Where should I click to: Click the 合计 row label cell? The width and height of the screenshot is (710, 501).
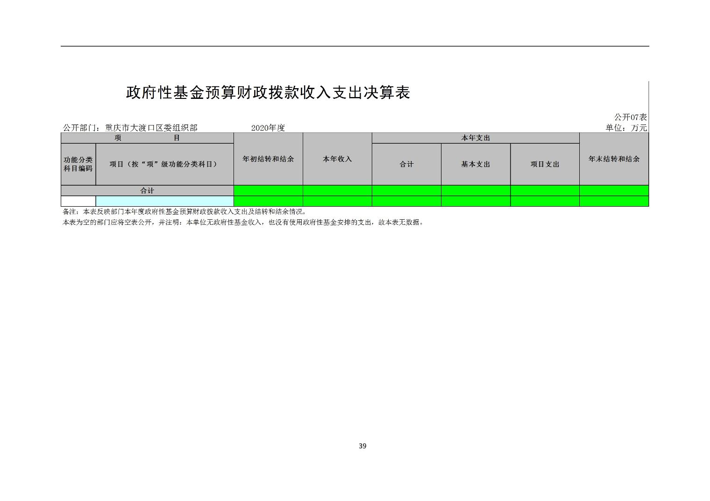pyautogui.click(x=147, y=191)
